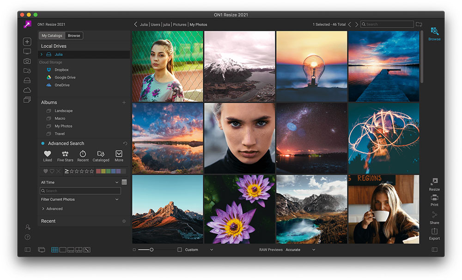Go back with breadcrumb left chevron

(x=135, y=24)
